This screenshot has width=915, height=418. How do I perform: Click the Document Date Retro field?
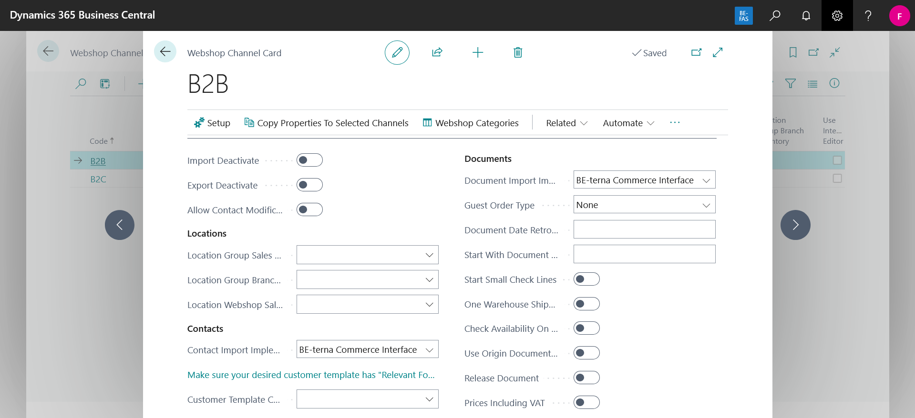point(644,229)
